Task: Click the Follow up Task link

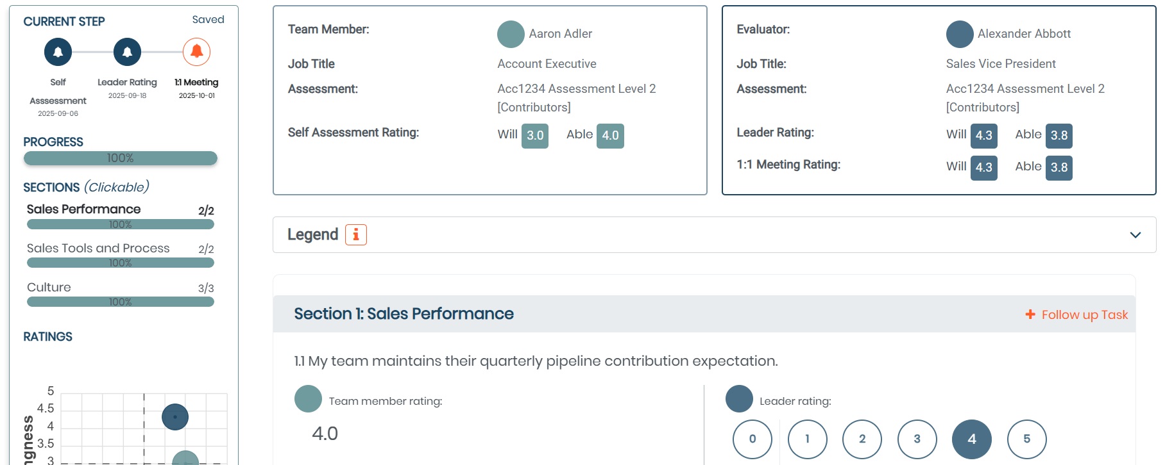Action: pyautogui.click(x=1084, y=314)
